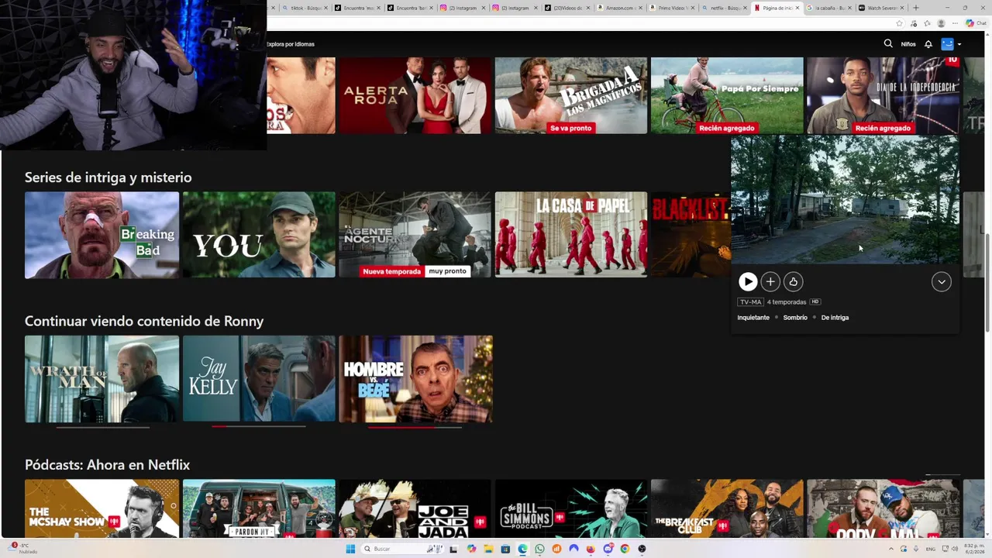The width and height of the screenshot is (992, 558).
Task: Click Jay Kelly watch progress bar
Action: click(x=259, y=427)
